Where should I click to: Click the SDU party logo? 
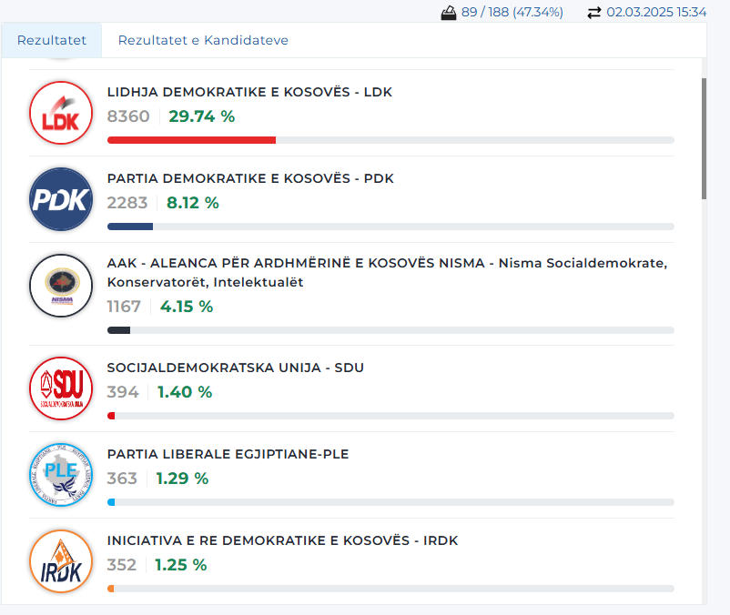[x=61, y=388]
